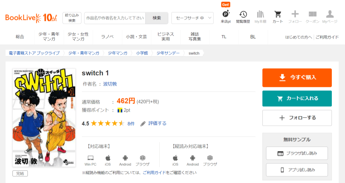This screenshot has height=183, width=345.
Task: Click 評価する pencil rating link
Action: click(154, 123)
